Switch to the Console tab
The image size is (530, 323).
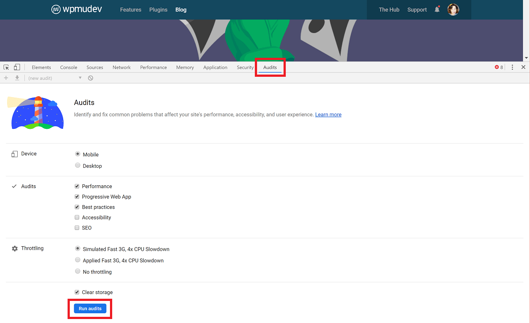tap(68, 67)
